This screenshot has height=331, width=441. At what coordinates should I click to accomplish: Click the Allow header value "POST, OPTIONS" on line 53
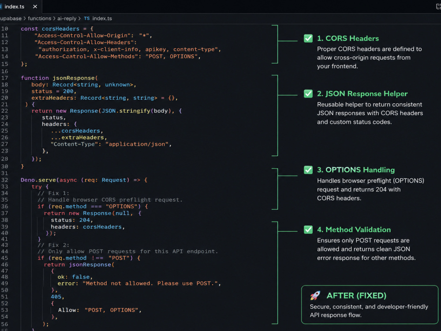(112, 310)
